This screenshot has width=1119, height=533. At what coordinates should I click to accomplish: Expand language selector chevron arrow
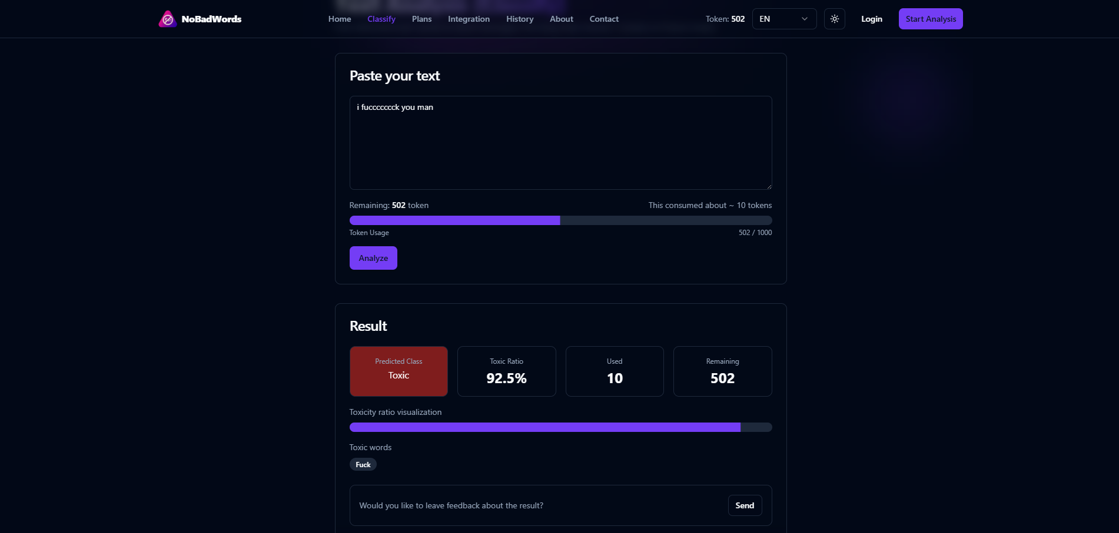pos(804,19)
